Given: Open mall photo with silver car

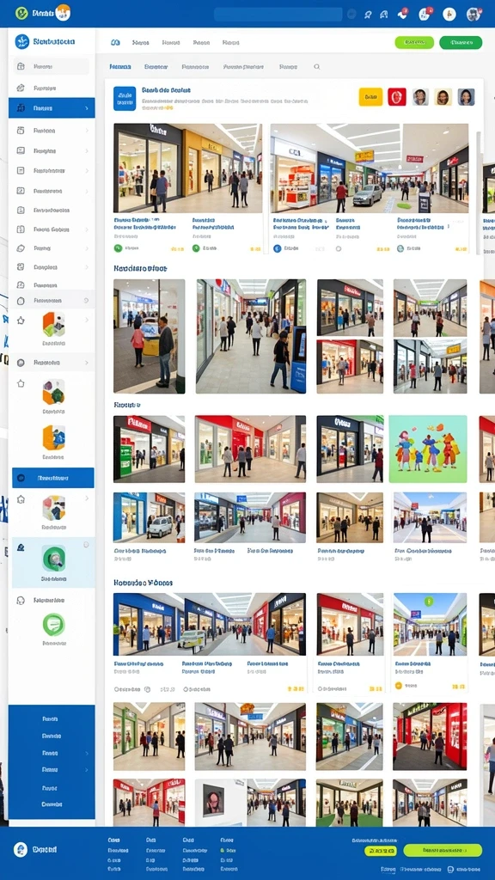Looking at the screenshot, I should coord(370,168).
